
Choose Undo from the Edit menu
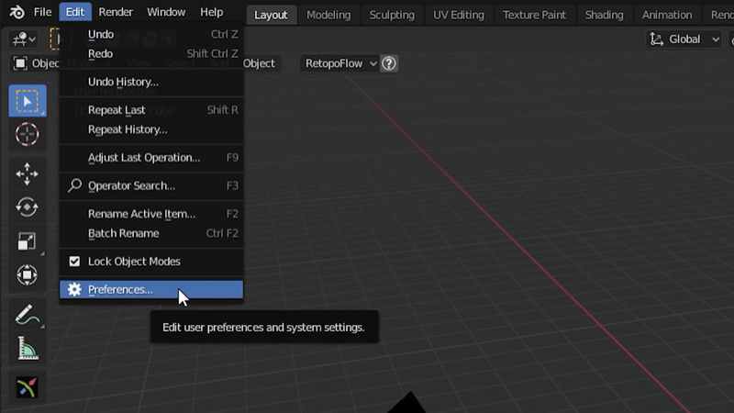[x=151, y=34]
